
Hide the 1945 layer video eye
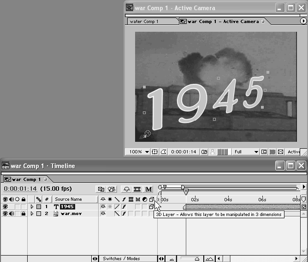tap(5, 207)
